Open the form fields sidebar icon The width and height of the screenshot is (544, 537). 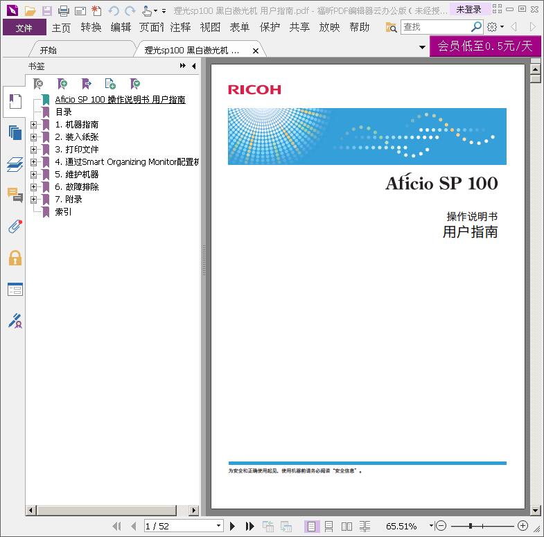tap(15, 290)
